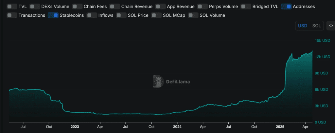Viewport: 335px width, 133px height.
Task: Turn off the Stablecoins toggle
Action: (x=53, y=15)
